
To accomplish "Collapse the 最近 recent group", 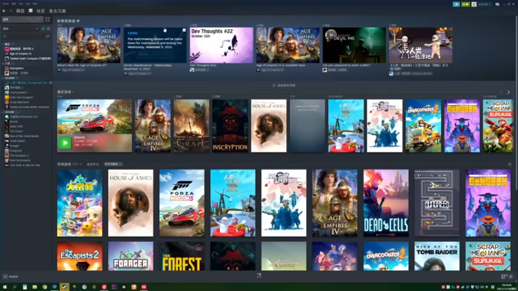I will pos(3,44).
